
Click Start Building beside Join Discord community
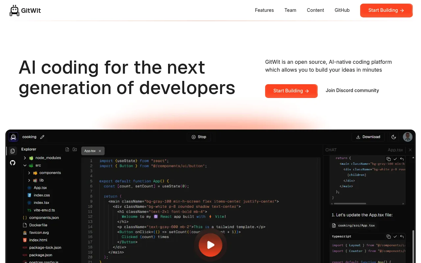coord(291,91)
